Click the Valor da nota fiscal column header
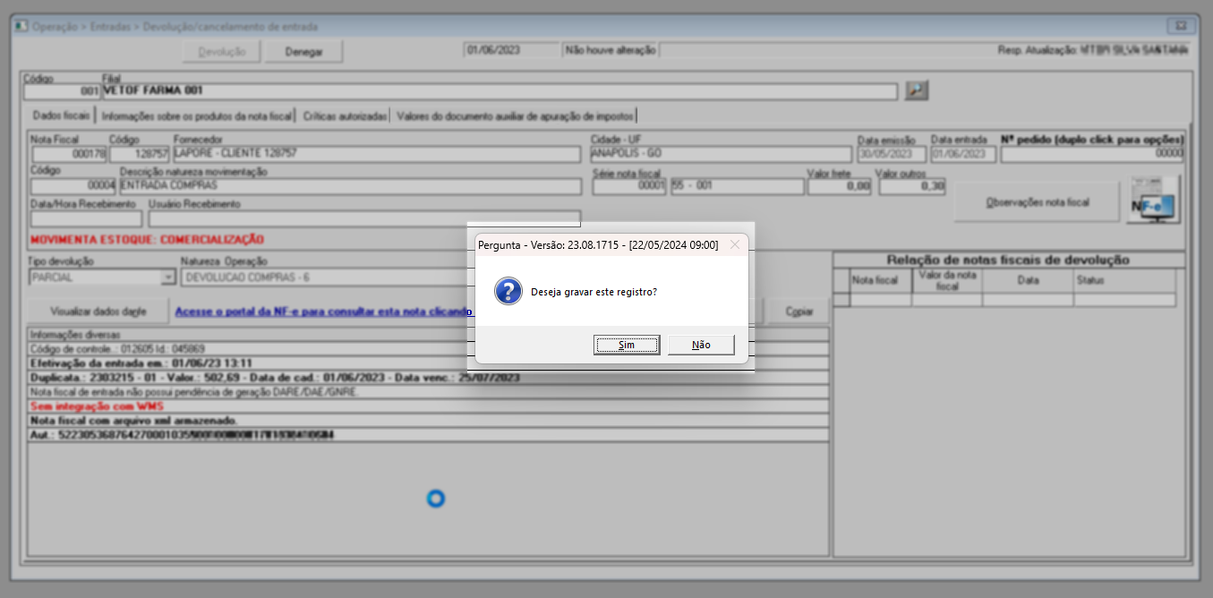 tap(946, 280)
